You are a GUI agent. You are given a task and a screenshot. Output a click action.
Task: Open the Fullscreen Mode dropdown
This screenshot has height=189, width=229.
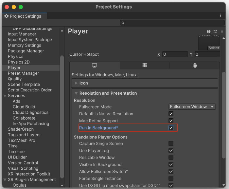point(192,107)
